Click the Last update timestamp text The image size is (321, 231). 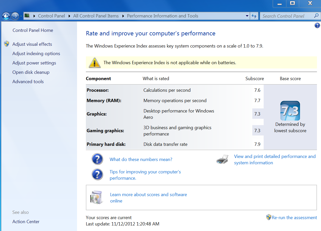tap(122, 224)
